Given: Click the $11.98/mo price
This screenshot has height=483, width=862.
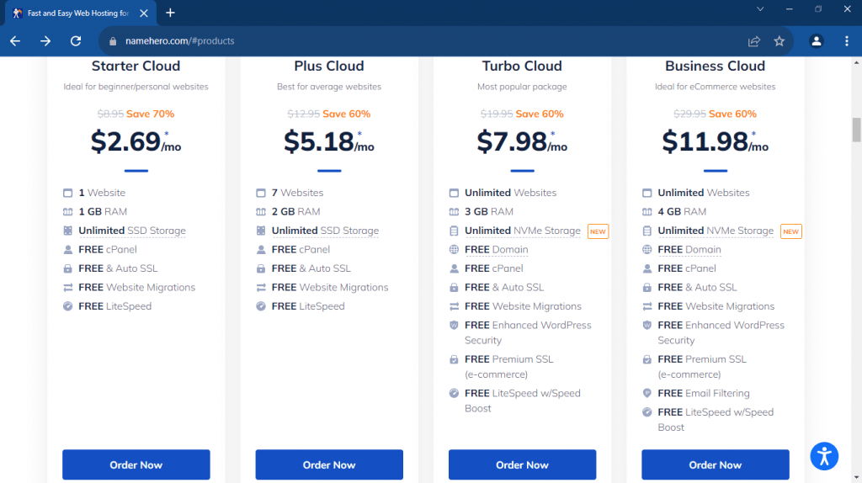Looking at the screenshot, I should (716, 141).
